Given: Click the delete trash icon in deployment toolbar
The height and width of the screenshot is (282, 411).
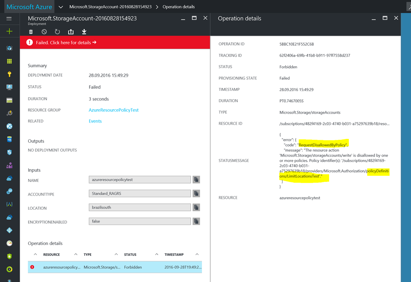Looking at the screenshot, I should tap(31, 32).
